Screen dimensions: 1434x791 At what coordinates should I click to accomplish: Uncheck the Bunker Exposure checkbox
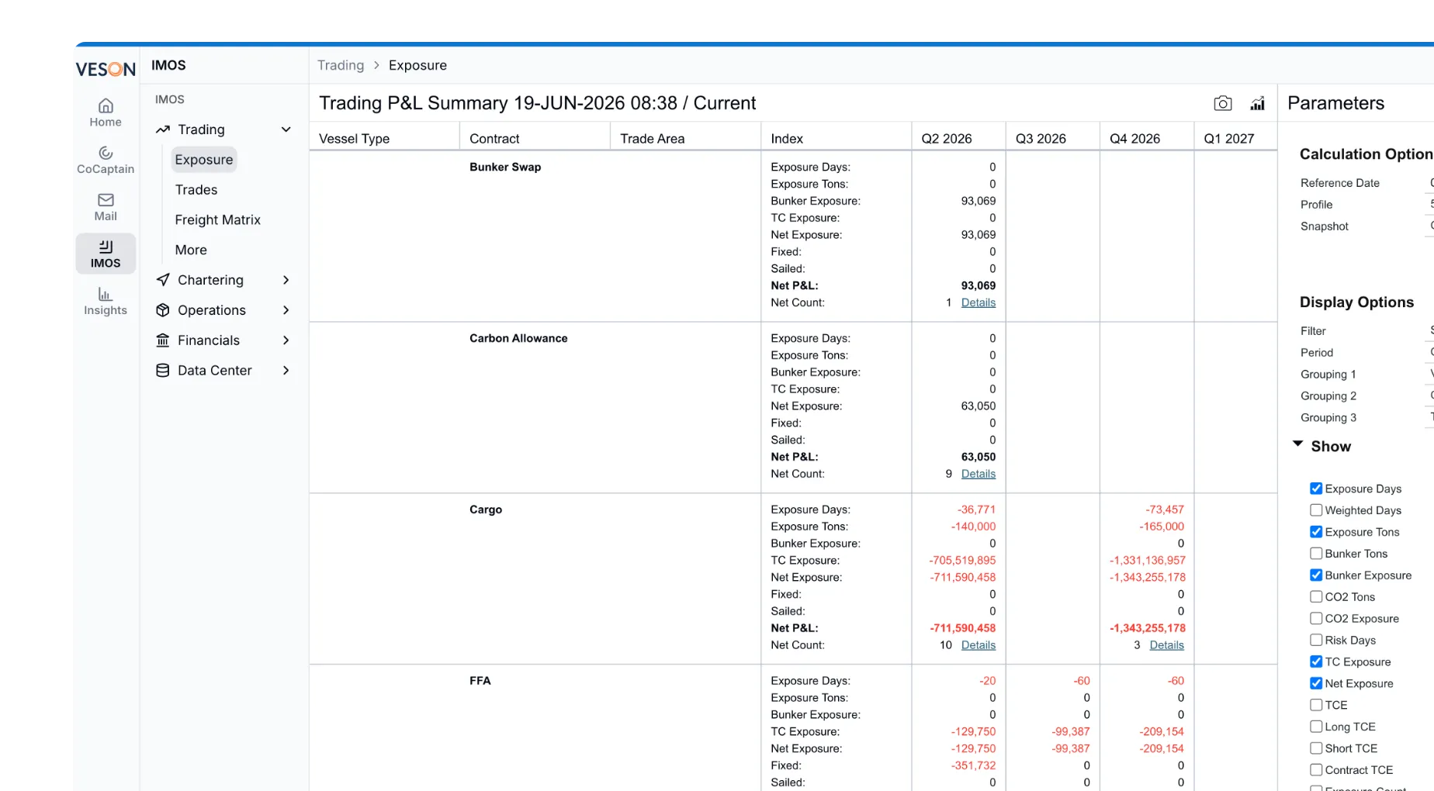(1316, 575)
